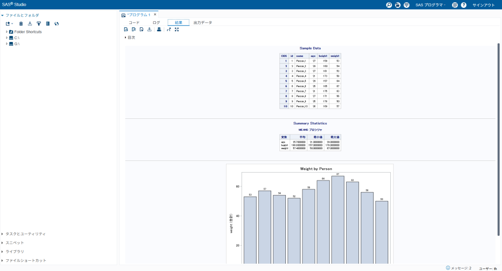Click the search icon in the header

point(389,5)
